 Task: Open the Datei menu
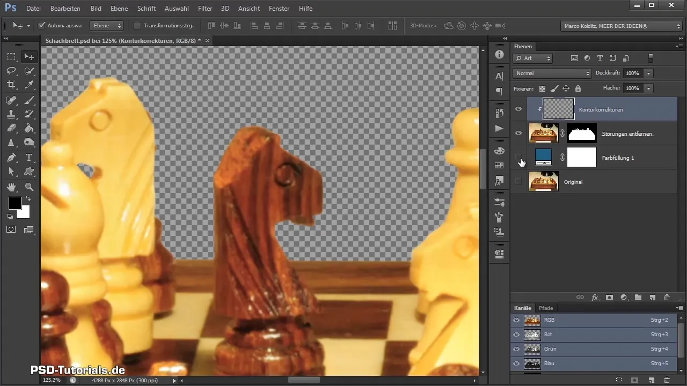33,9
